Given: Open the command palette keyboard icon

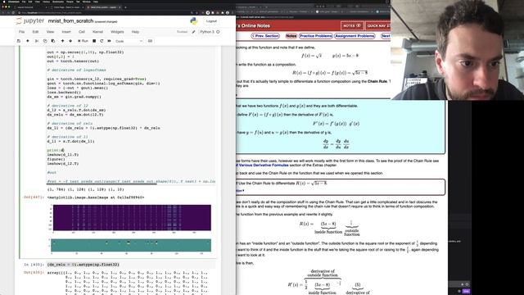Looking at the screenshot, I should click(150, 41).
